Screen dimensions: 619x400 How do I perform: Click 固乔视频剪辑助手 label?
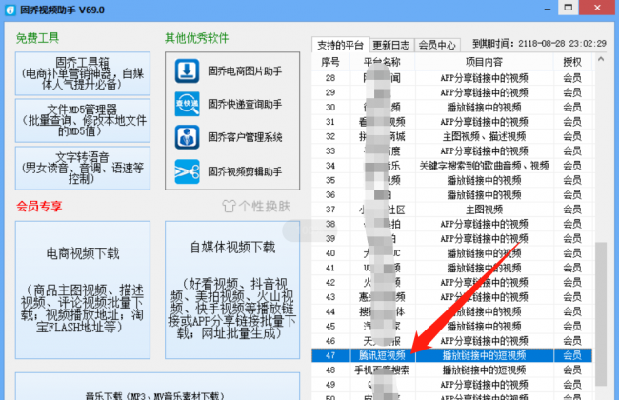(245, 171)
